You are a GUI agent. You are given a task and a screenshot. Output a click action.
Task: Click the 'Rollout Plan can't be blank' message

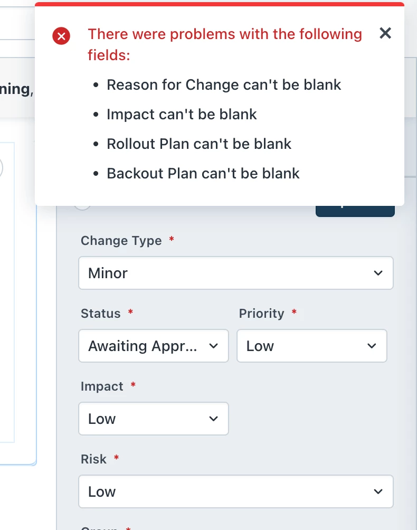(199, 144)
